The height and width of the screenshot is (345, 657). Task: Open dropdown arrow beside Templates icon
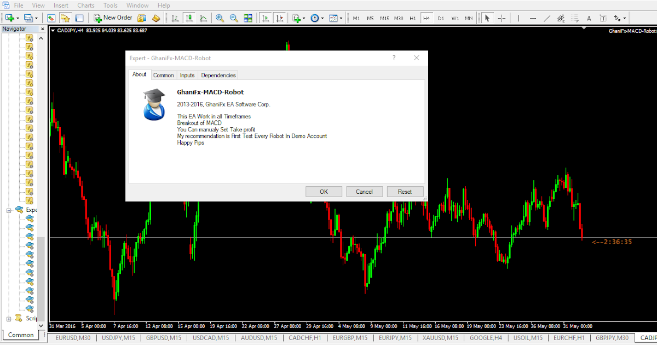pyautogui.click(x=341, y=18)
